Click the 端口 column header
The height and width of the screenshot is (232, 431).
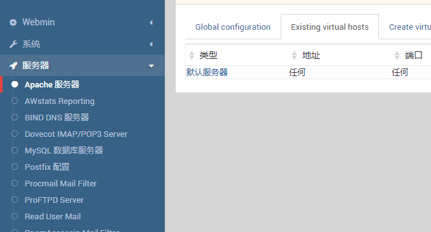414,55
